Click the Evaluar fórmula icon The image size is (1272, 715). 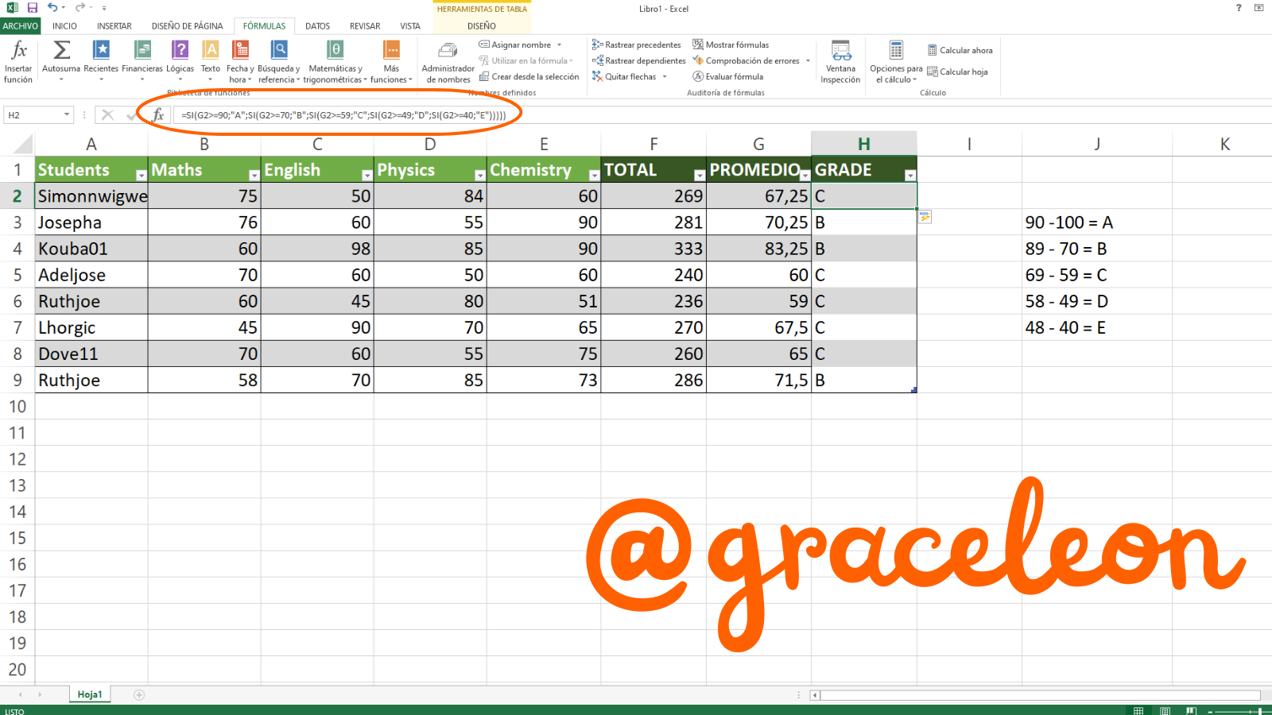698,76
